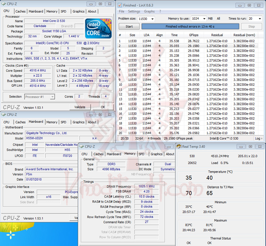The height and width of the screenshot is (246, 266).
Task: Click the BIOS Date field 01/07/2010
Action: (51, 180)
